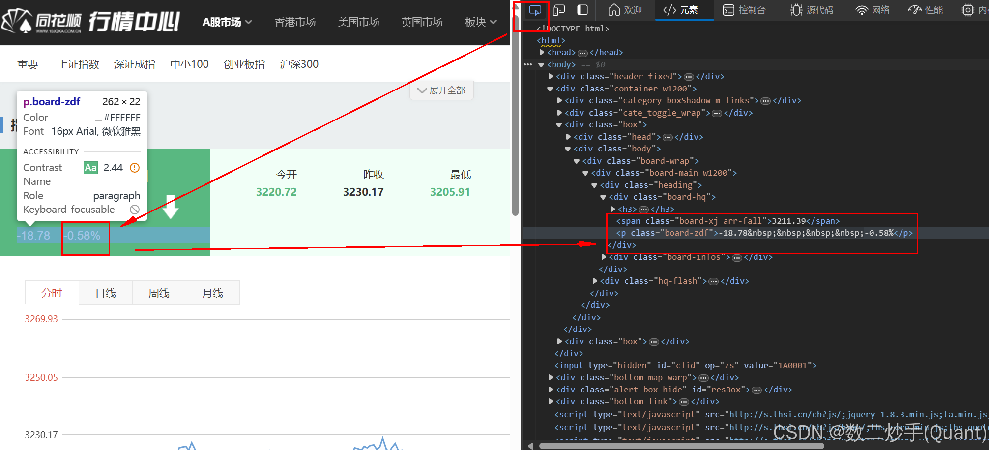This screenshot has height=450, width=989.
Task: Expand div alert_box hide resBox node
Action: point(551,390)
